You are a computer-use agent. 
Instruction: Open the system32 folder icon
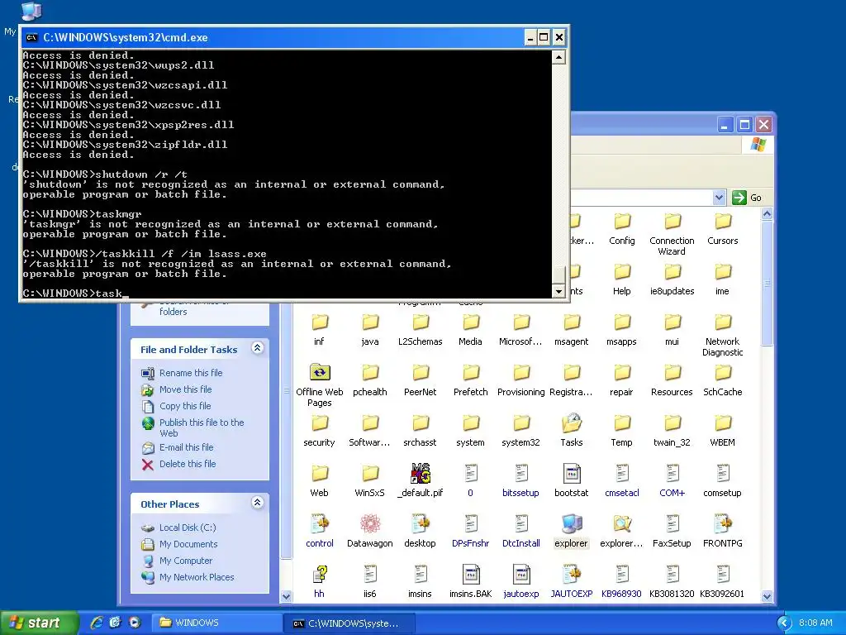[520, 423]
